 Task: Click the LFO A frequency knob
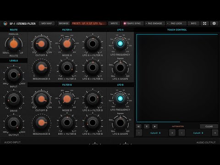point(120,44)
